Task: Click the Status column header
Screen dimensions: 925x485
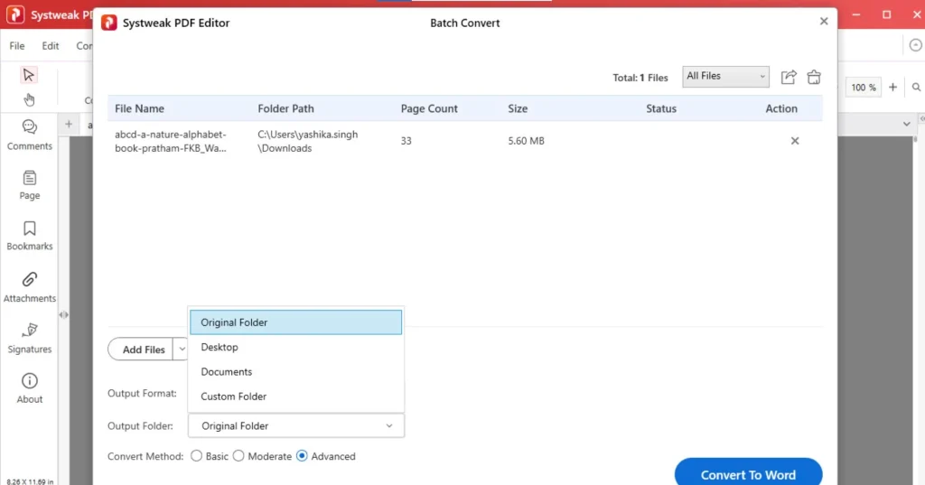Action: click(x=660, y=108)
